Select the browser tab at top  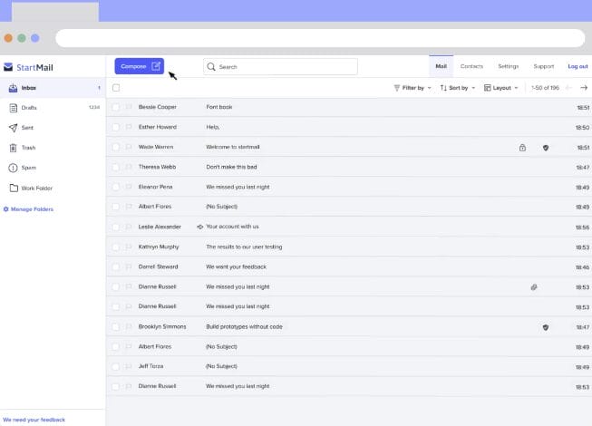tap(55, 12)
